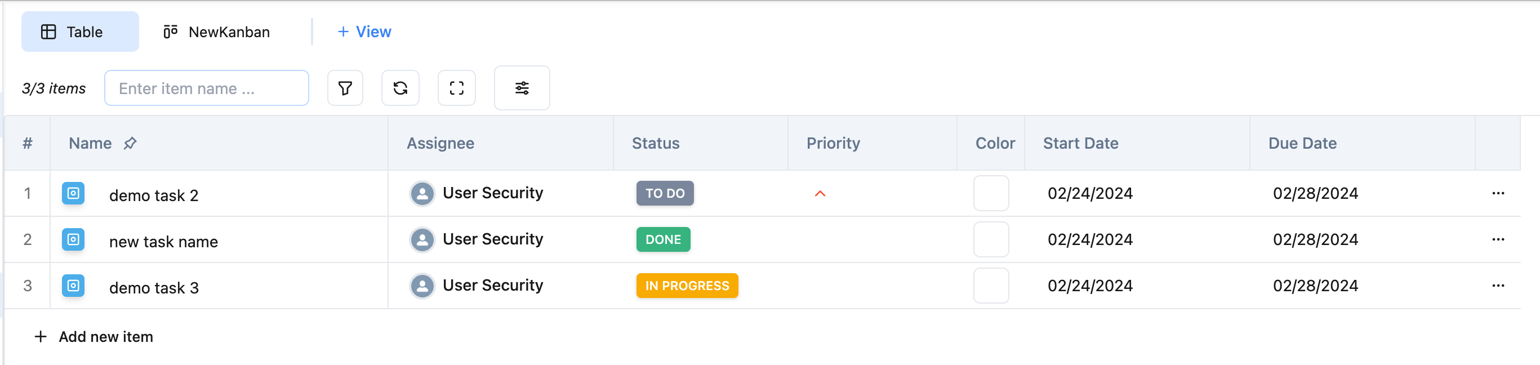The image size is (1540, 365).
Task: Open the more options menu for demo task 3
Action: coord(1498,286)
